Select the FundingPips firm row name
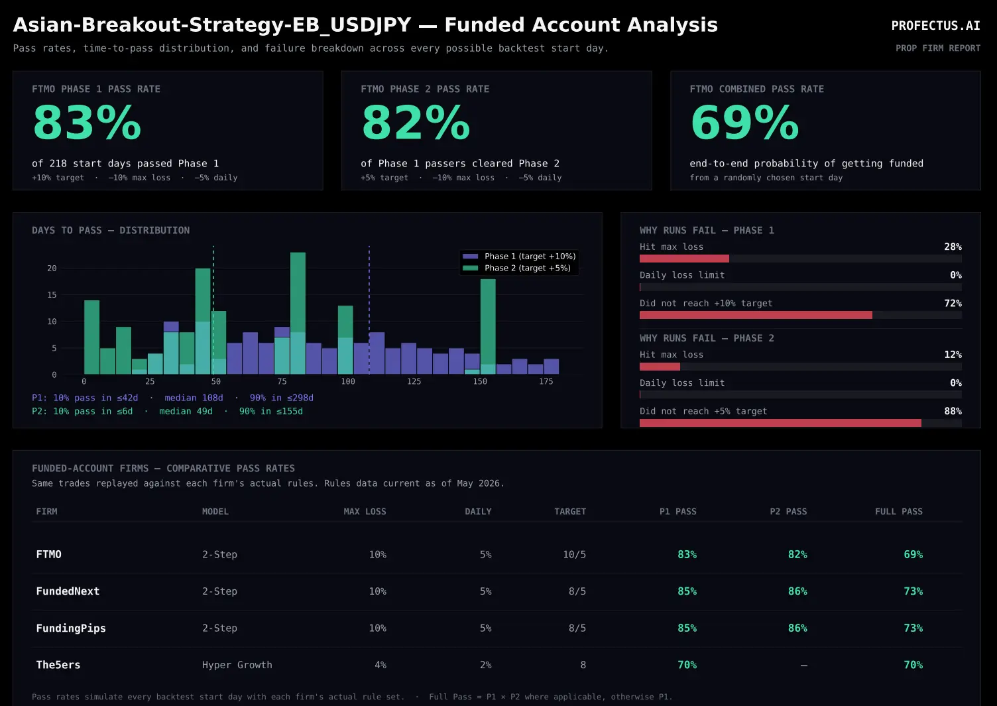 pyautogui.click(x=71, y=628)
